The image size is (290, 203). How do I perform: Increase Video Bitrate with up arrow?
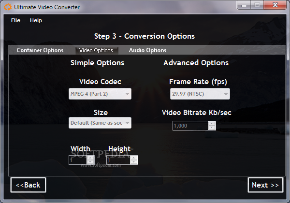pyautogui.click(x=212, y=124)
